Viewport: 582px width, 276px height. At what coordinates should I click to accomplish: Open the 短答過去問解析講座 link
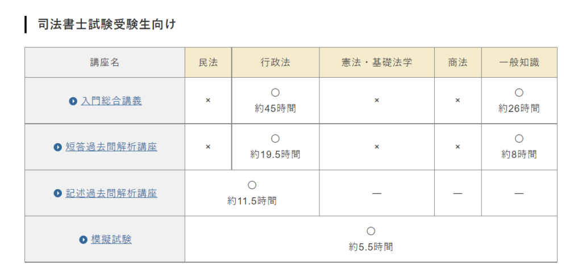point(111,147)
